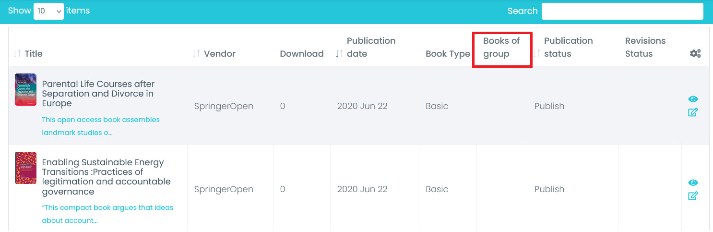Edit the Parental Life Courses book entry
Viewport: 713px width, 232px height.
pyautogui.click(x=693, y=112)
